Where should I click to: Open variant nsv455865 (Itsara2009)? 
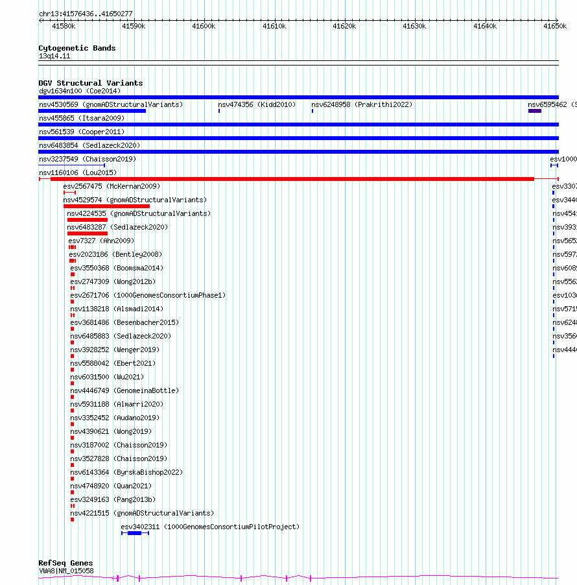(x=82, y=118)
